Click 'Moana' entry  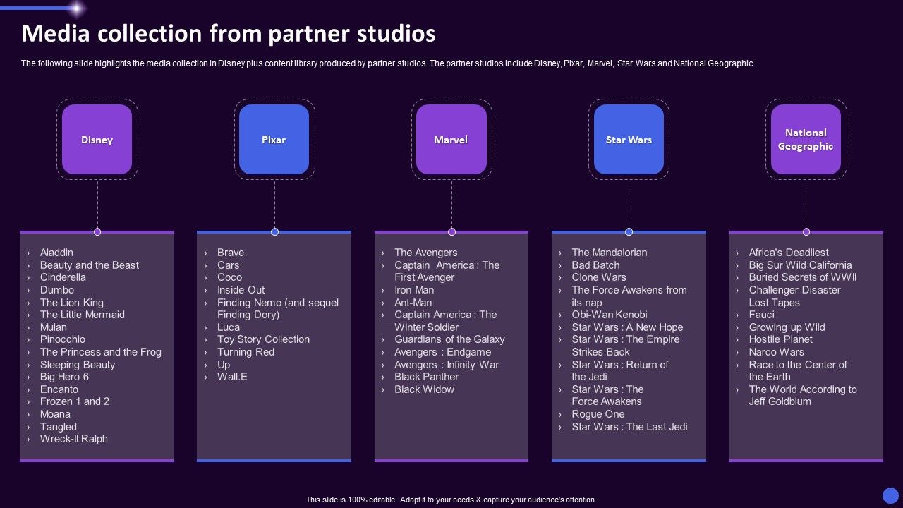(55, 414)
